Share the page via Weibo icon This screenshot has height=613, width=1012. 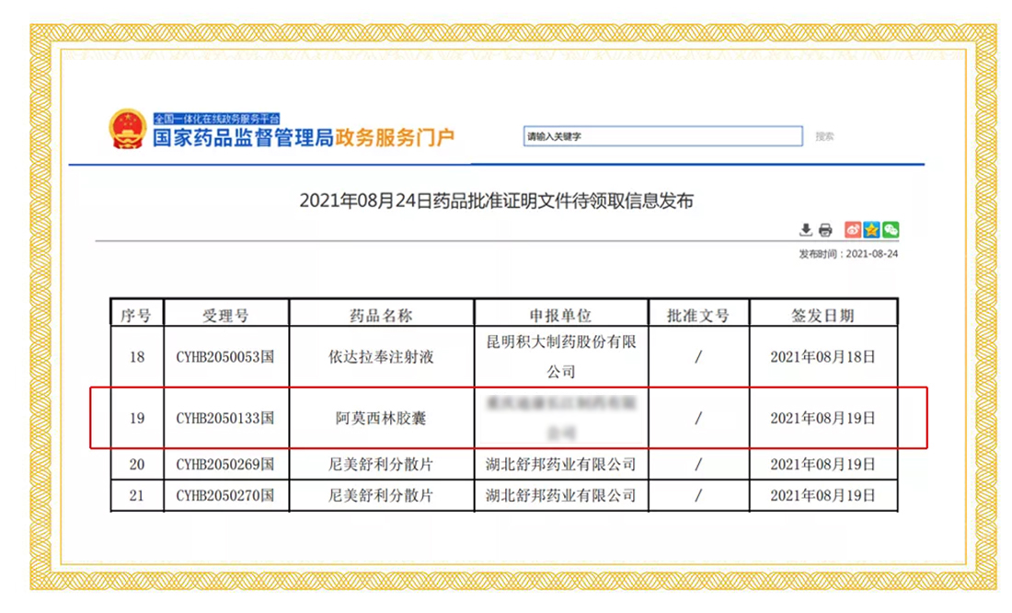[x=853, y=230]
